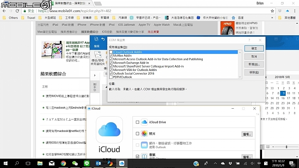Screen dimensions: 299x168
Task: Enable iCloud Drive checkbox
Action: [x=137, y=122]
